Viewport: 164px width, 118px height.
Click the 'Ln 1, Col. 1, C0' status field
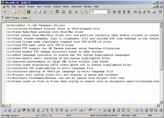(x=51, y=115)
